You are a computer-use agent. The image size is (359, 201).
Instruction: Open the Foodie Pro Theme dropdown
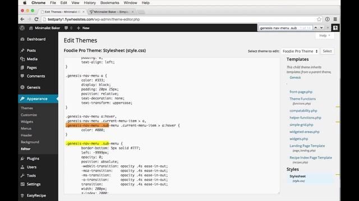tap(300, 51)
